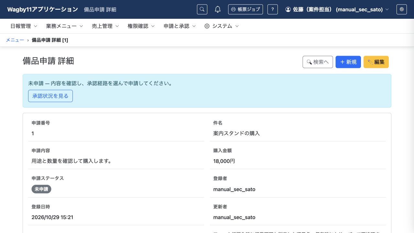
Task: Click 承認状況を見る button
Action: click(x=50, y=96)
